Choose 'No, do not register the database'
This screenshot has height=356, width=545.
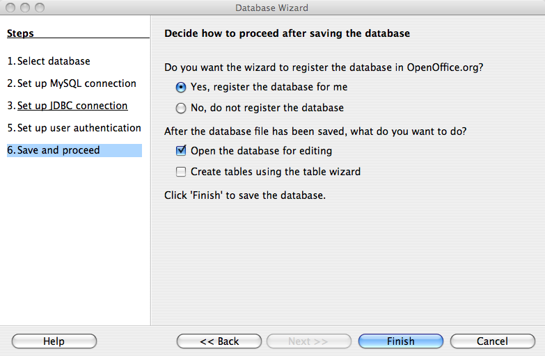(x=181, y=108)
